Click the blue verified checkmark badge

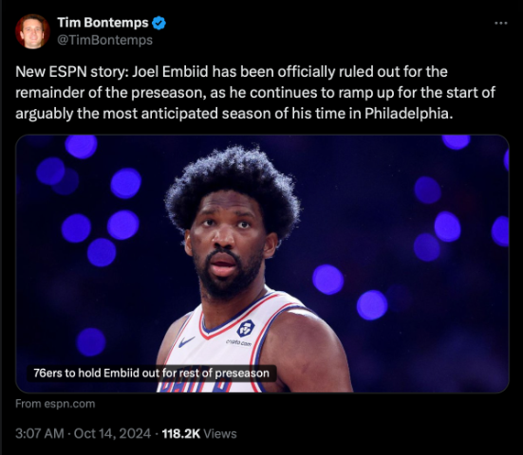tap(159, 23)
